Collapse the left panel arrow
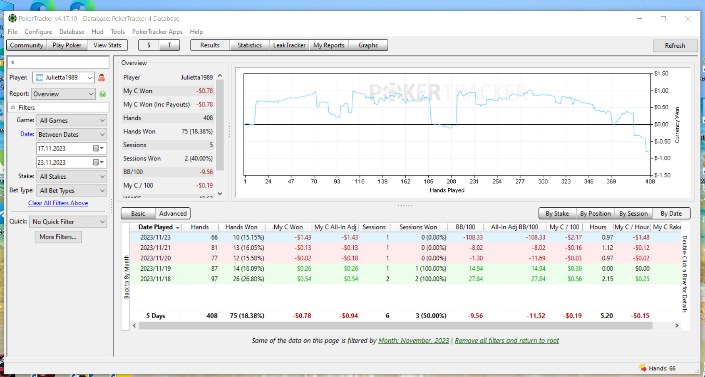The image size is (705, 377). [12, 62]
